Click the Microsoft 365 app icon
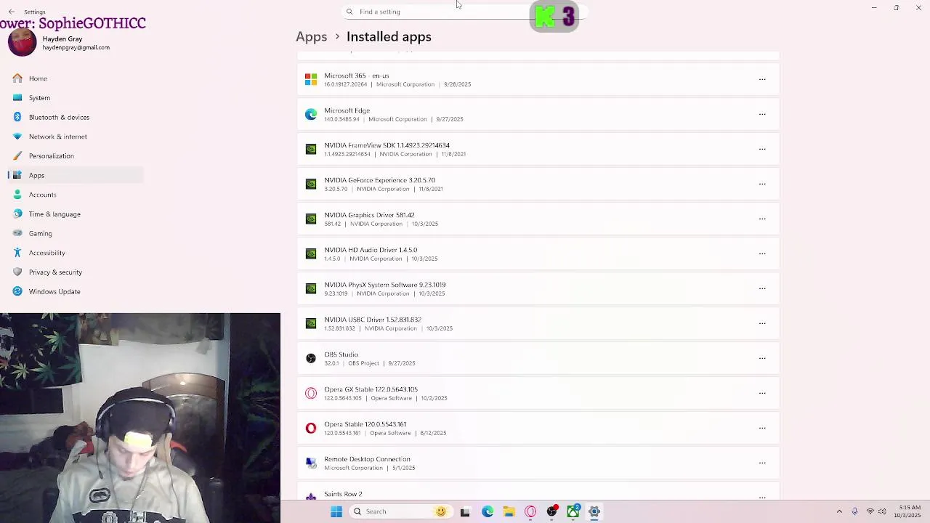The width and height of the screenshot is (930, 523). (x=311, y=79)
